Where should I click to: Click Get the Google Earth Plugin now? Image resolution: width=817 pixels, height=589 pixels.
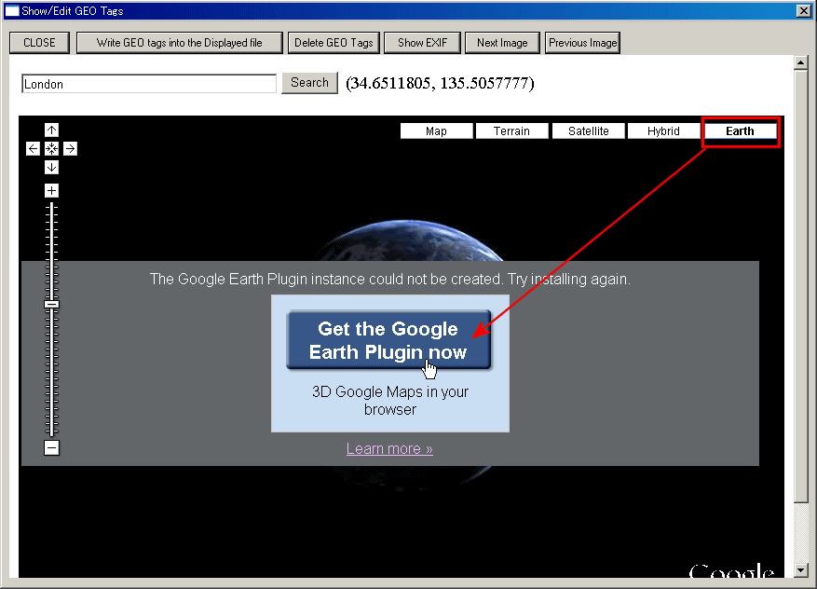pyautogui.click(x=388, y=340)
